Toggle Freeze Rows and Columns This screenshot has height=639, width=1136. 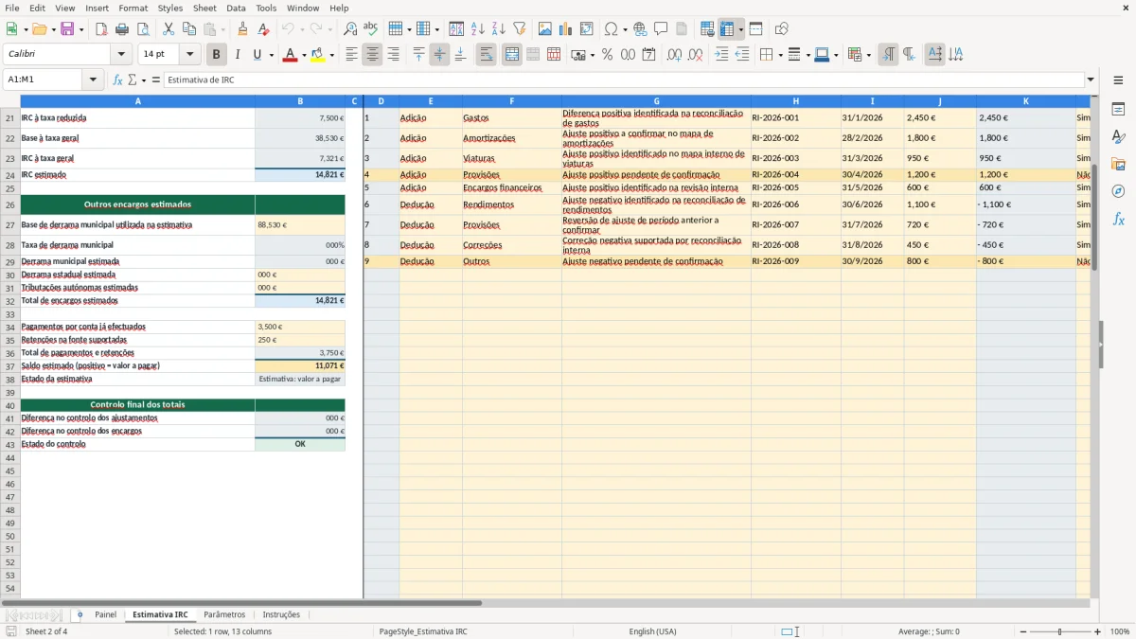pyautogui.click(x=727, y=29)
